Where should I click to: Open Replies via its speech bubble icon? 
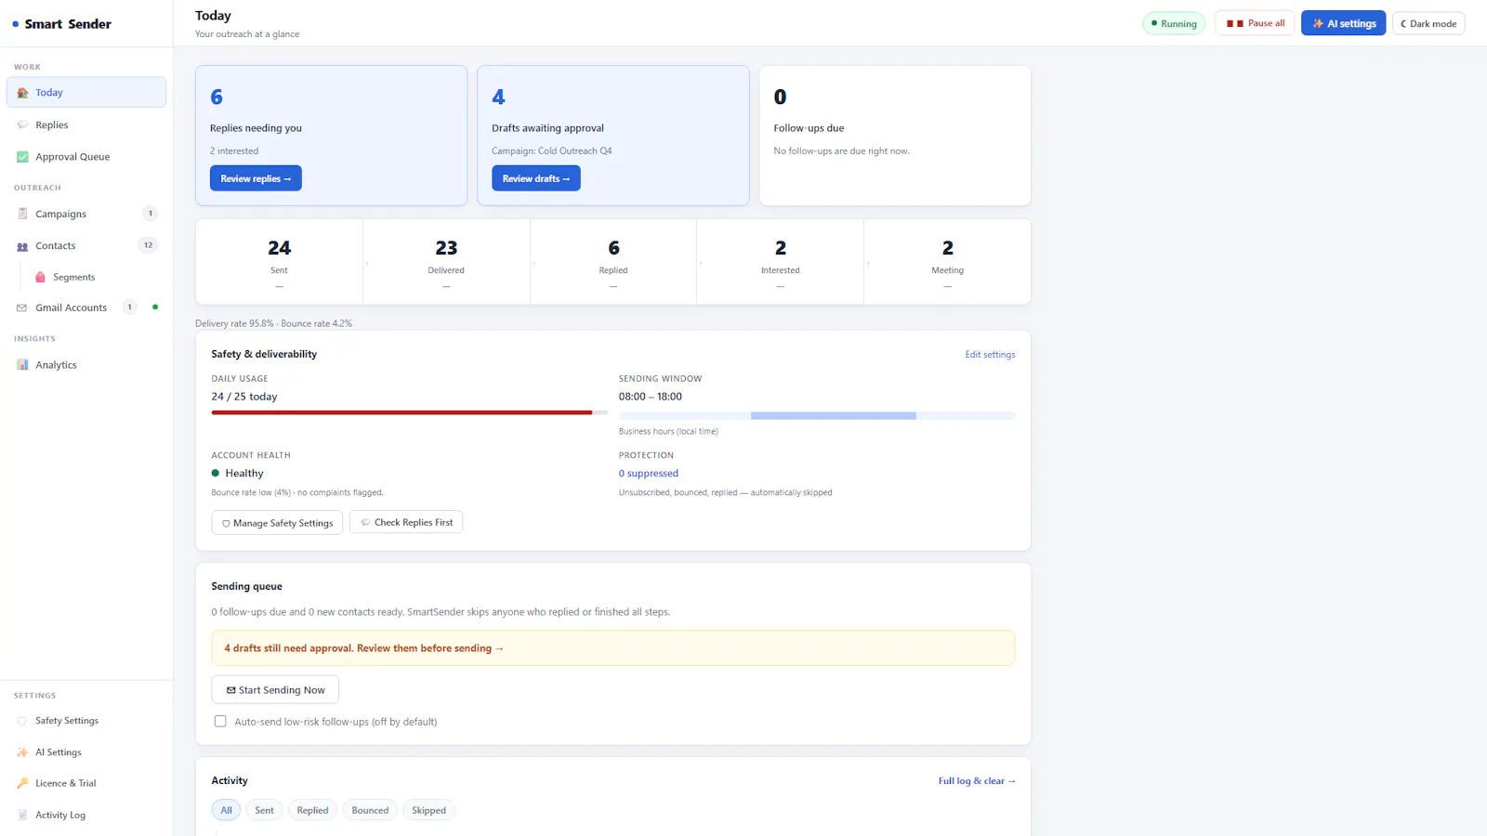(x=22, y=124)
